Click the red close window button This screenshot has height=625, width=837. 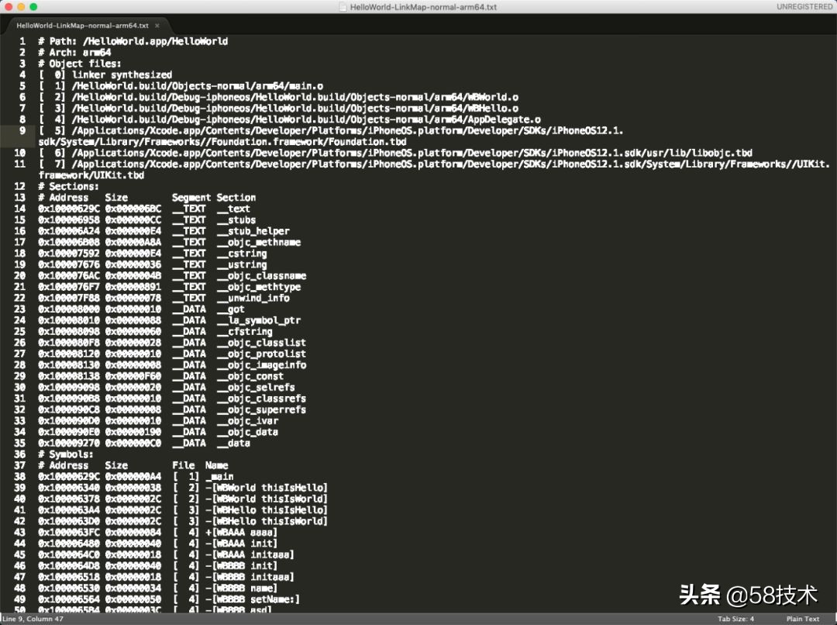[x=9, y=6]
